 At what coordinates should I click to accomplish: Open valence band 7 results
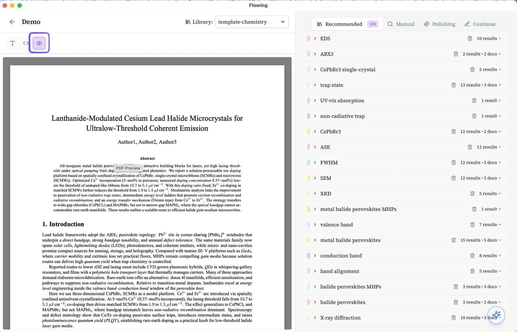490,224
